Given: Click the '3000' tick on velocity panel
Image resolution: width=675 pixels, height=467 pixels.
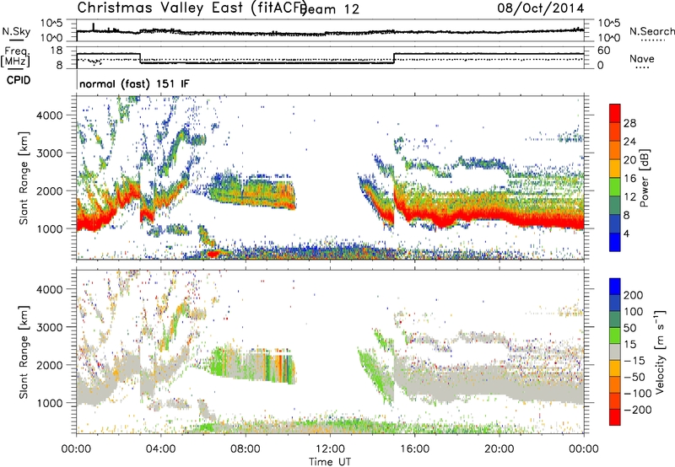Looking at the screenshot, I should point(50,327).
